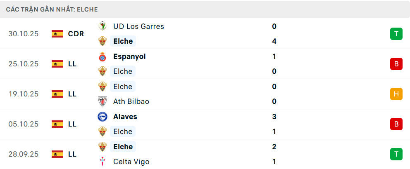Click the Athletic Bilbao club crest
Image resolution: width=410 pixels, height=169 pixels.
click(x=102, y=101)
